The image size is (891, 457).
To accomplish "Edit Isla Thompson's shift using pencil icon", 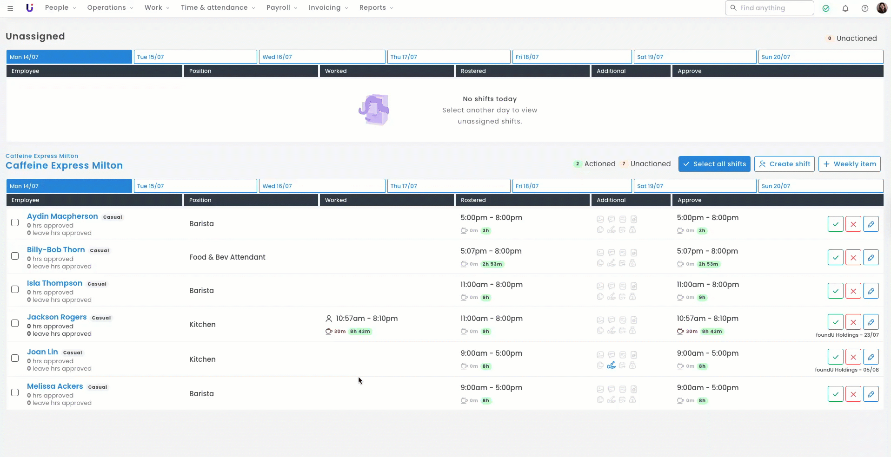I will pyautogui.click(x=871, y=291).
